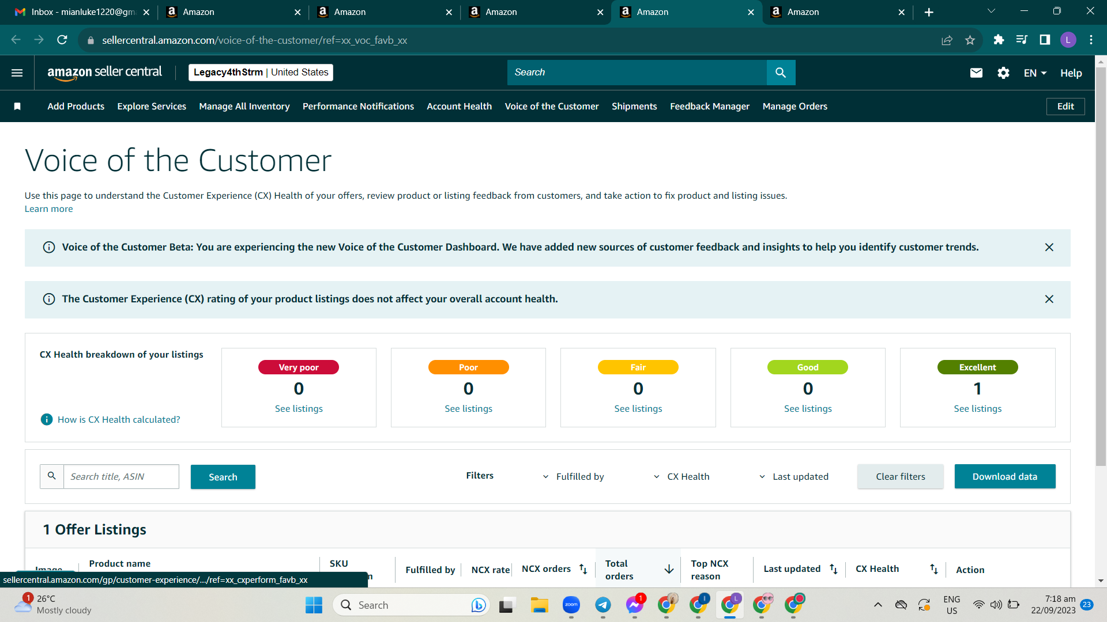Open Telegram from the taskbar

coord(603,605)
